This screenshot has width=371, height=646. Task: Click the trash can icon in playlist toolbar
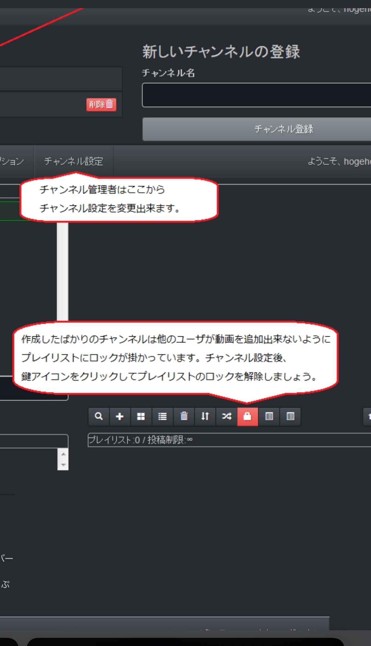point(184,417)
